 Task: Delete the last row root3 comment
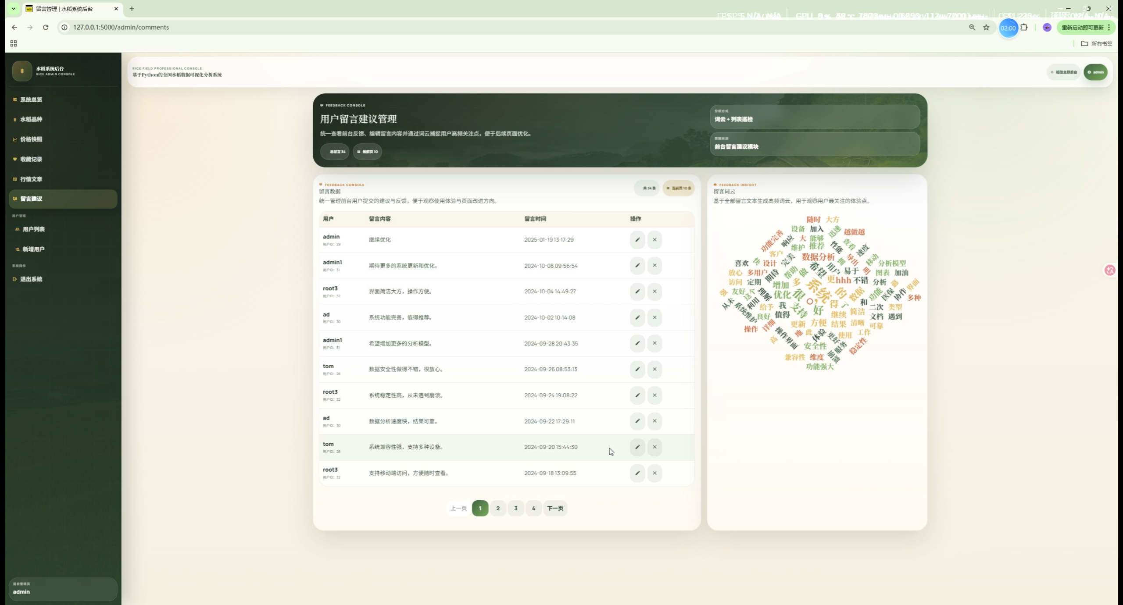pos(654,473)
